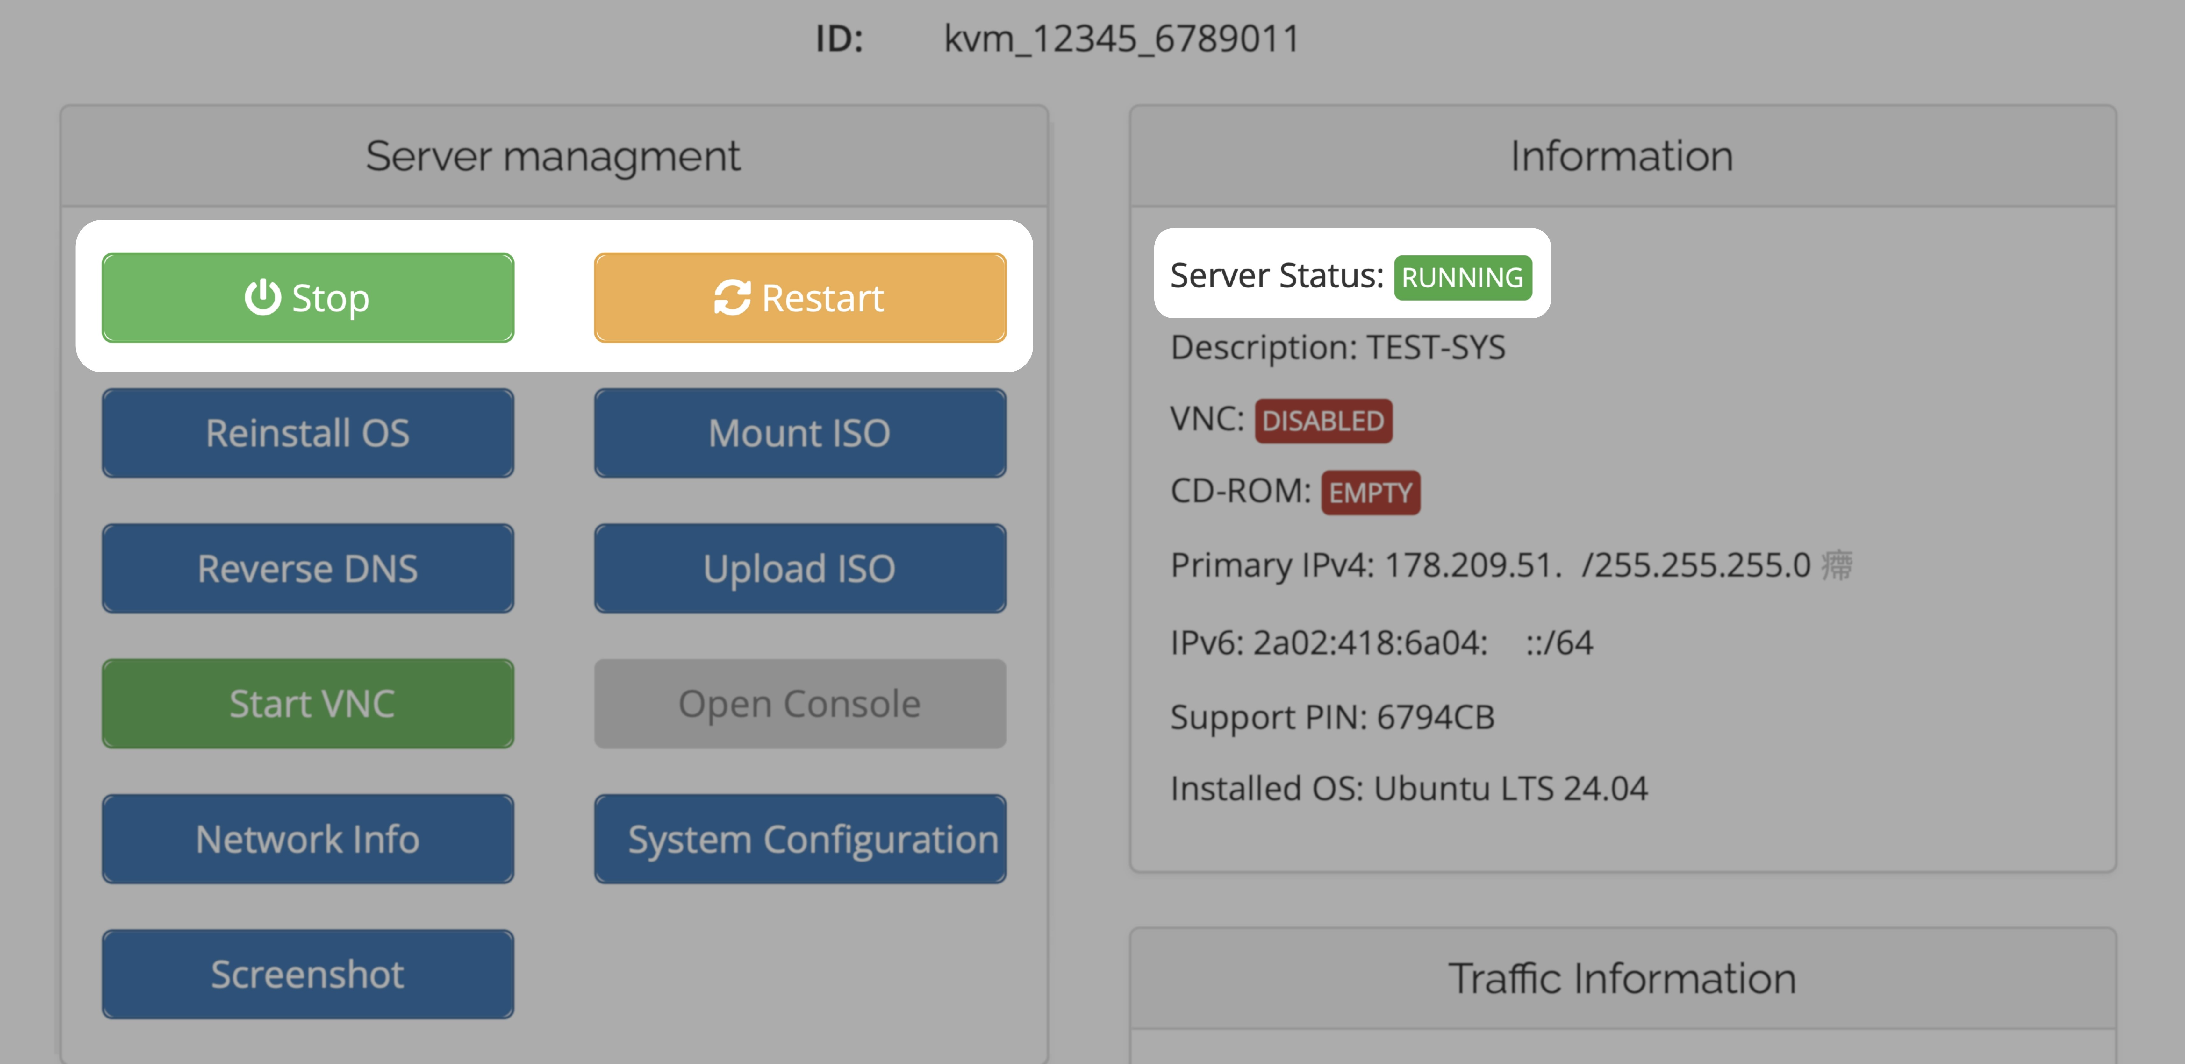Click the EMPTY CD-ROM badge

[x=1370, y=493]
